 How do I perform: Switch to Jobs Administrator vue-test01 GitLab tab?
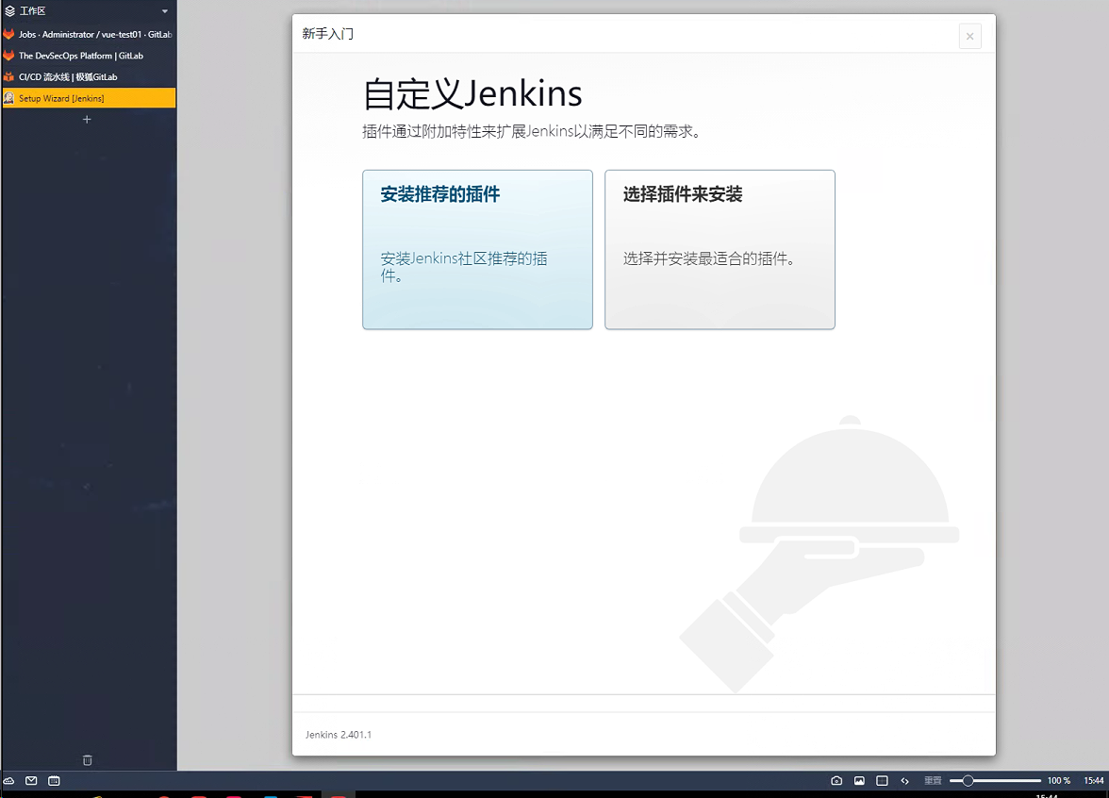tap(89, 34)
